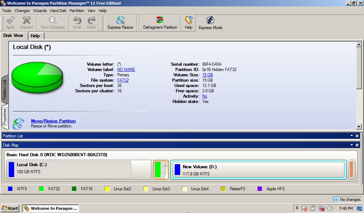The width and height of the screenshot is (364, 213).
Task: Redo the last undone operation
Action: 91,20
